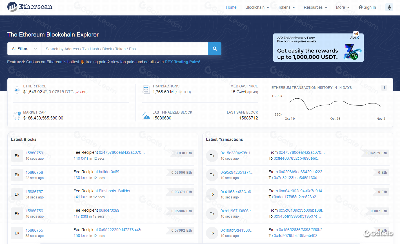Expand the Blockchain navigation dropdown

tap(257, 7)
